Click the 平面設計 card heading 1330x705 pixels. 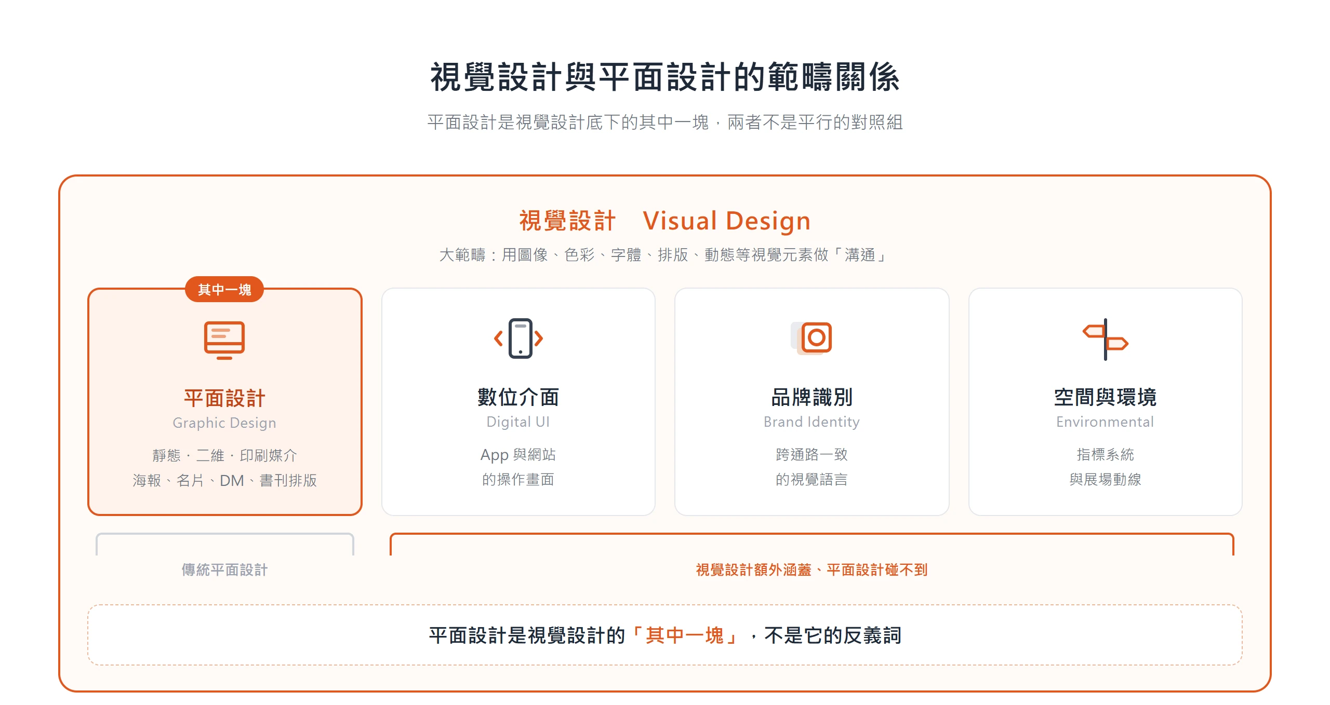[x=224, y=398]
